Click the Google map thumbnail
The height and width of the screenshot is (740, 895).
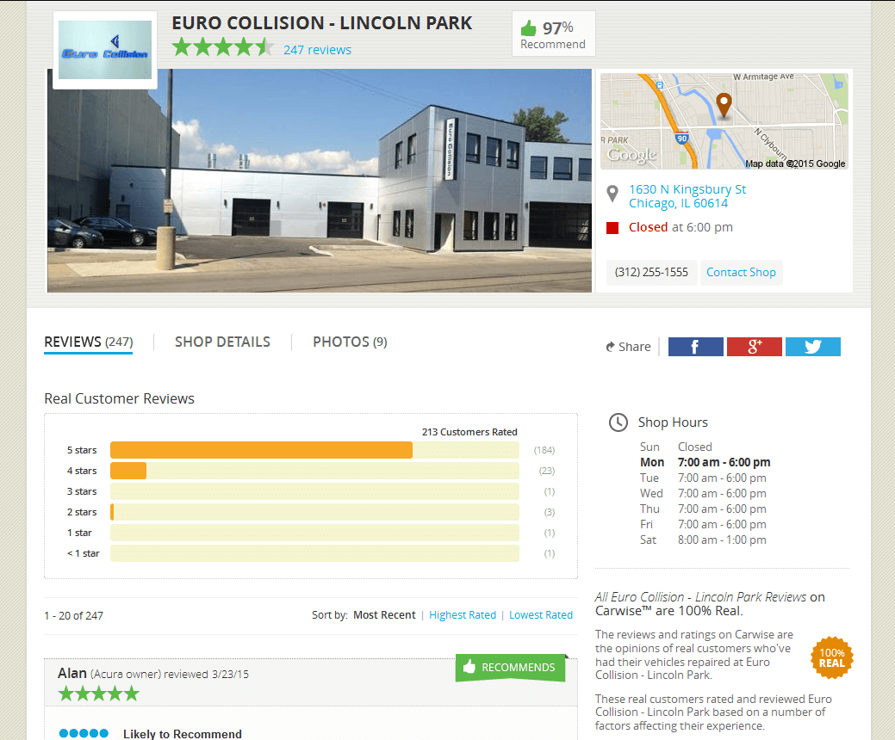(x=724, y=120)
